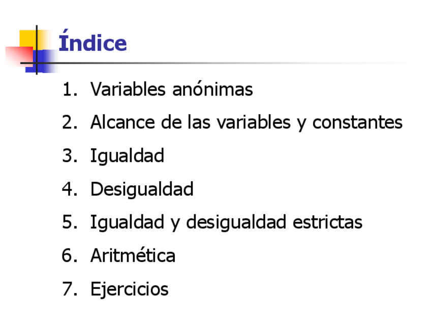Screen dimensions: 431x323
Task: Click the "Aritmética" list entry
Action: (133, 255)
